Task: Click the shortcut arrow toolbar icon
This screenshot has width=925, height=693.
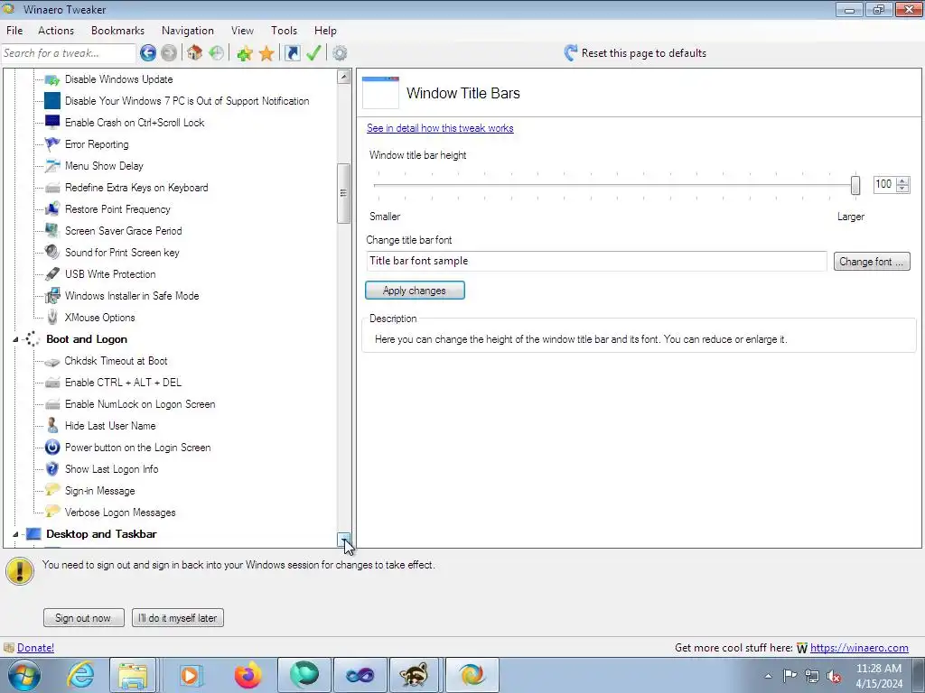Action: point(292,53)
